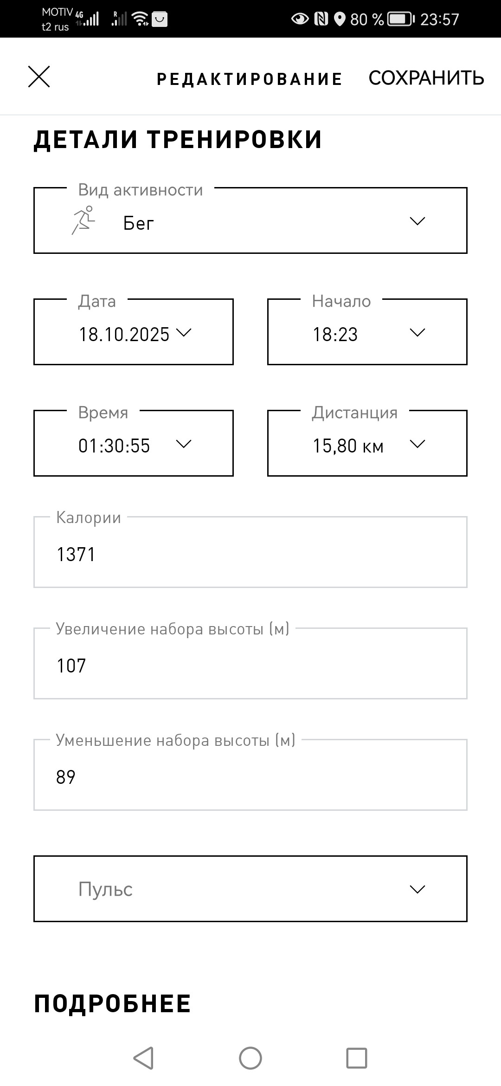The image size is (501, 1086).
Task: Expand the Вид активности chevron
Action: point(417,221)
